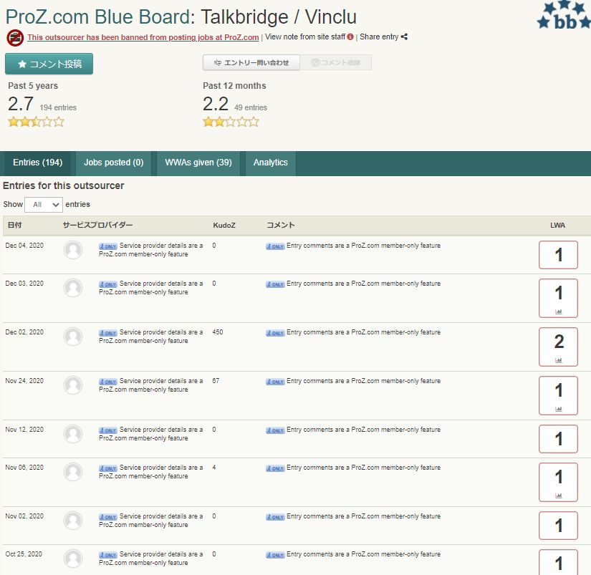Click the LWA column header

[557, 226]
